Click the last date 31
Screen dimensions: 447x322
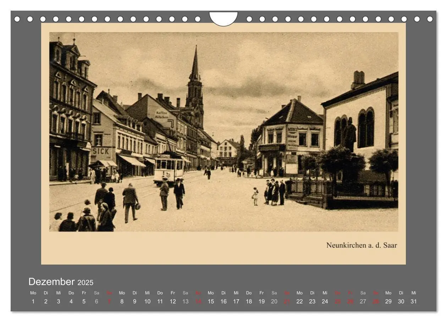(414, 301)
